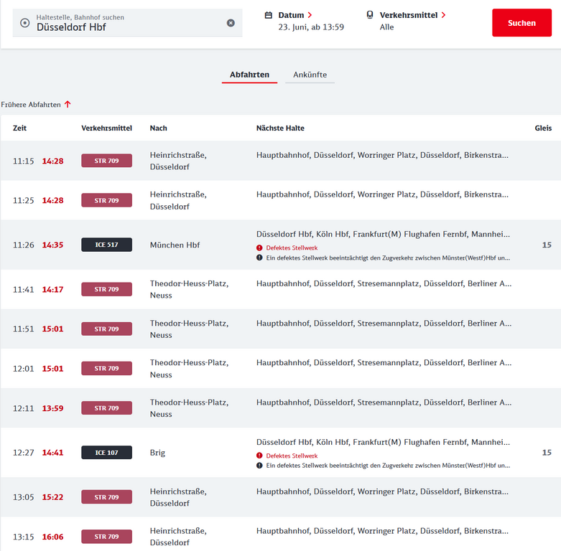Click Stellwerk disruption message in ICE 107 row

[x=388, y=466]
